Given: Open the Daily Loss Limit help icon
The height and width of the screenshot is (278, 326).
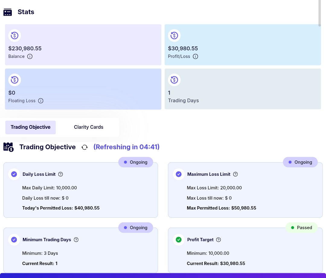Looking at the screenshot, I should (x=60, y=174).
